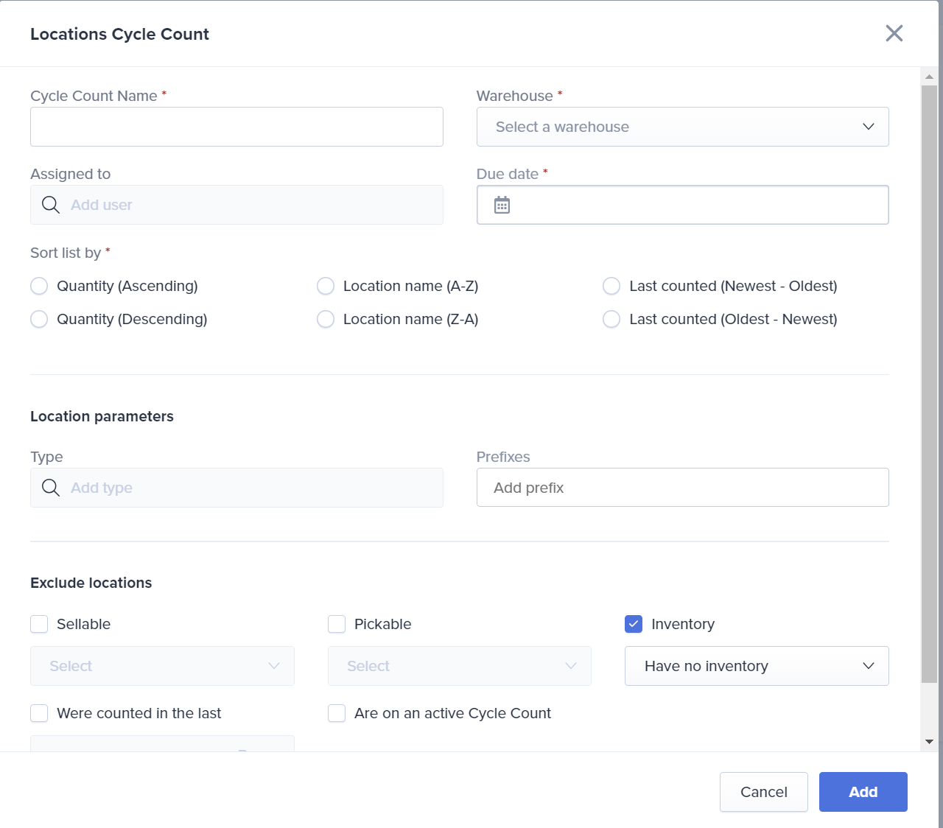Focus the Cycle Count Name field
Screen dimensions: 943x828
coord(236,127)
